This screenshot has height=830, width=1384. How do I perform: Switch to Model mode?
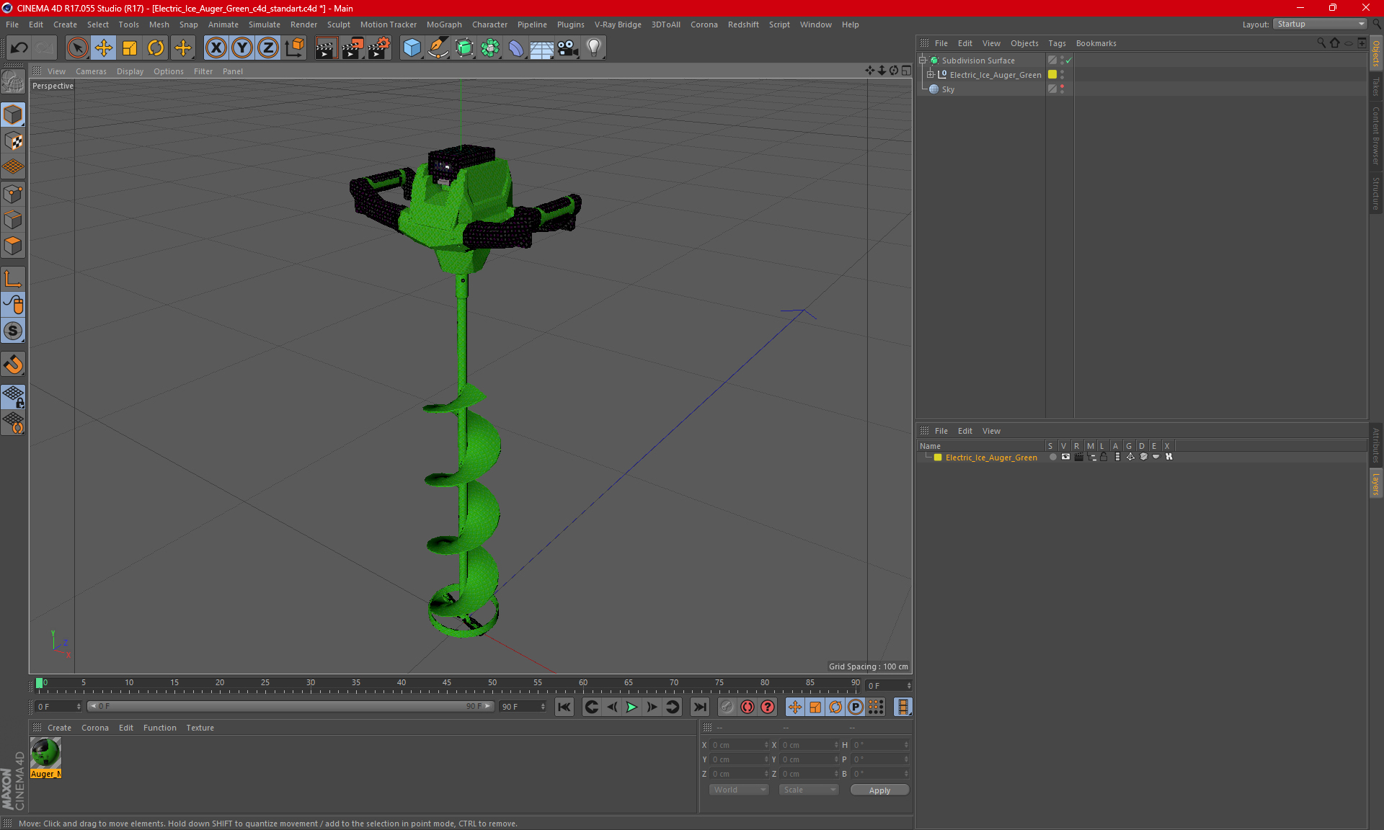click(13, 115)
